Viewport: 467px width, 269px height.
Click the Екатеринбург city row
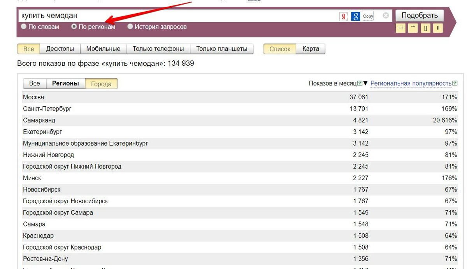pos(240,132)
